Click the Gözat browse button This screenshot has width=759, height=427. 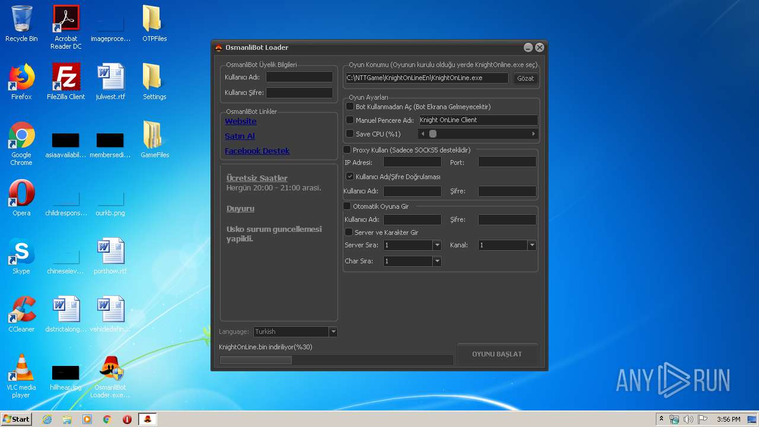point(525,78)
